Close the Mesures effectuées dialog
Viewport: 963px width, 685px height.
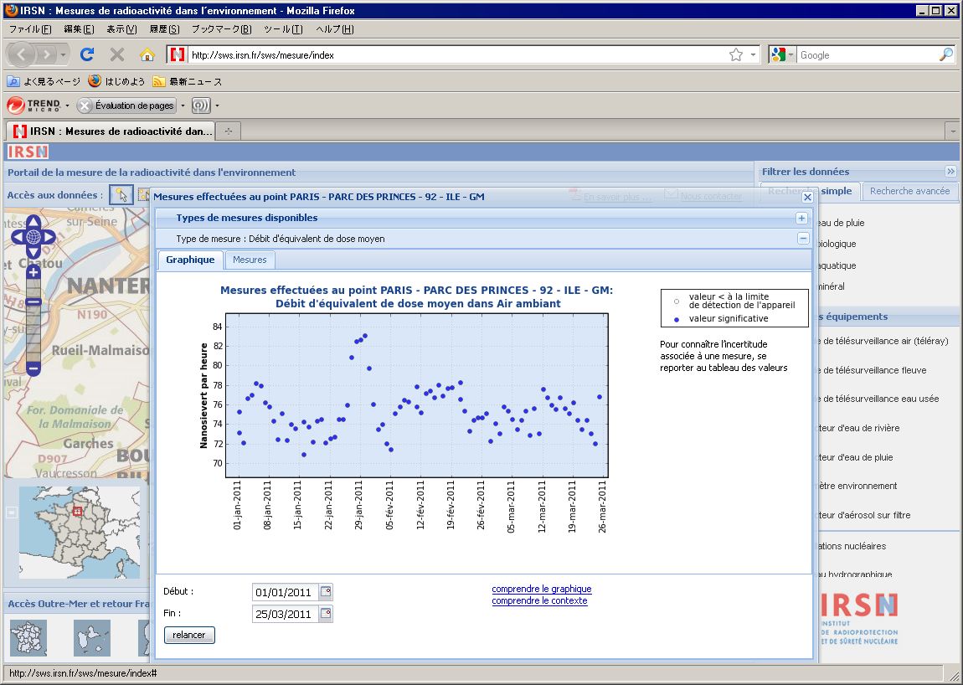pos(807,198)
